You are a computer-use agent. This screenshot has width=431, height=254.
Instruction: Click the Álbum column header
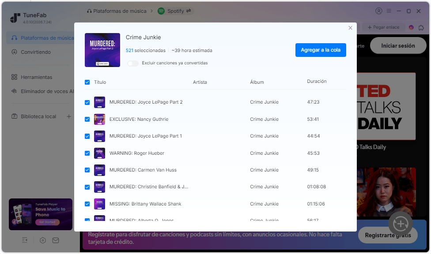pyautogui.click(x=257, y=82)
